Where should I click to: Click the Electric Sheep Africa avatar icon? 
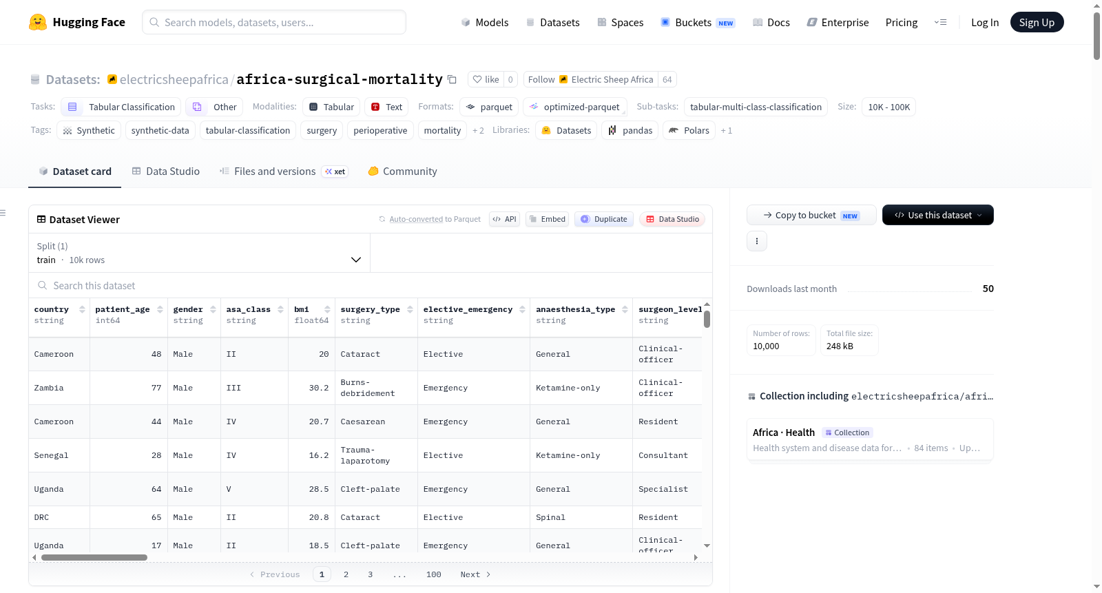pos(563,79)
